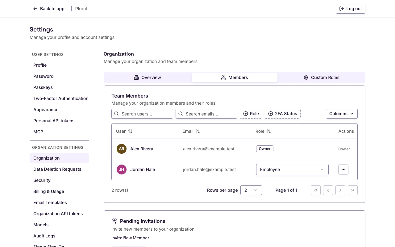This screenshot has width=395, height=247.
Task: Sort by User column sort icon
Action: [130, 131]
